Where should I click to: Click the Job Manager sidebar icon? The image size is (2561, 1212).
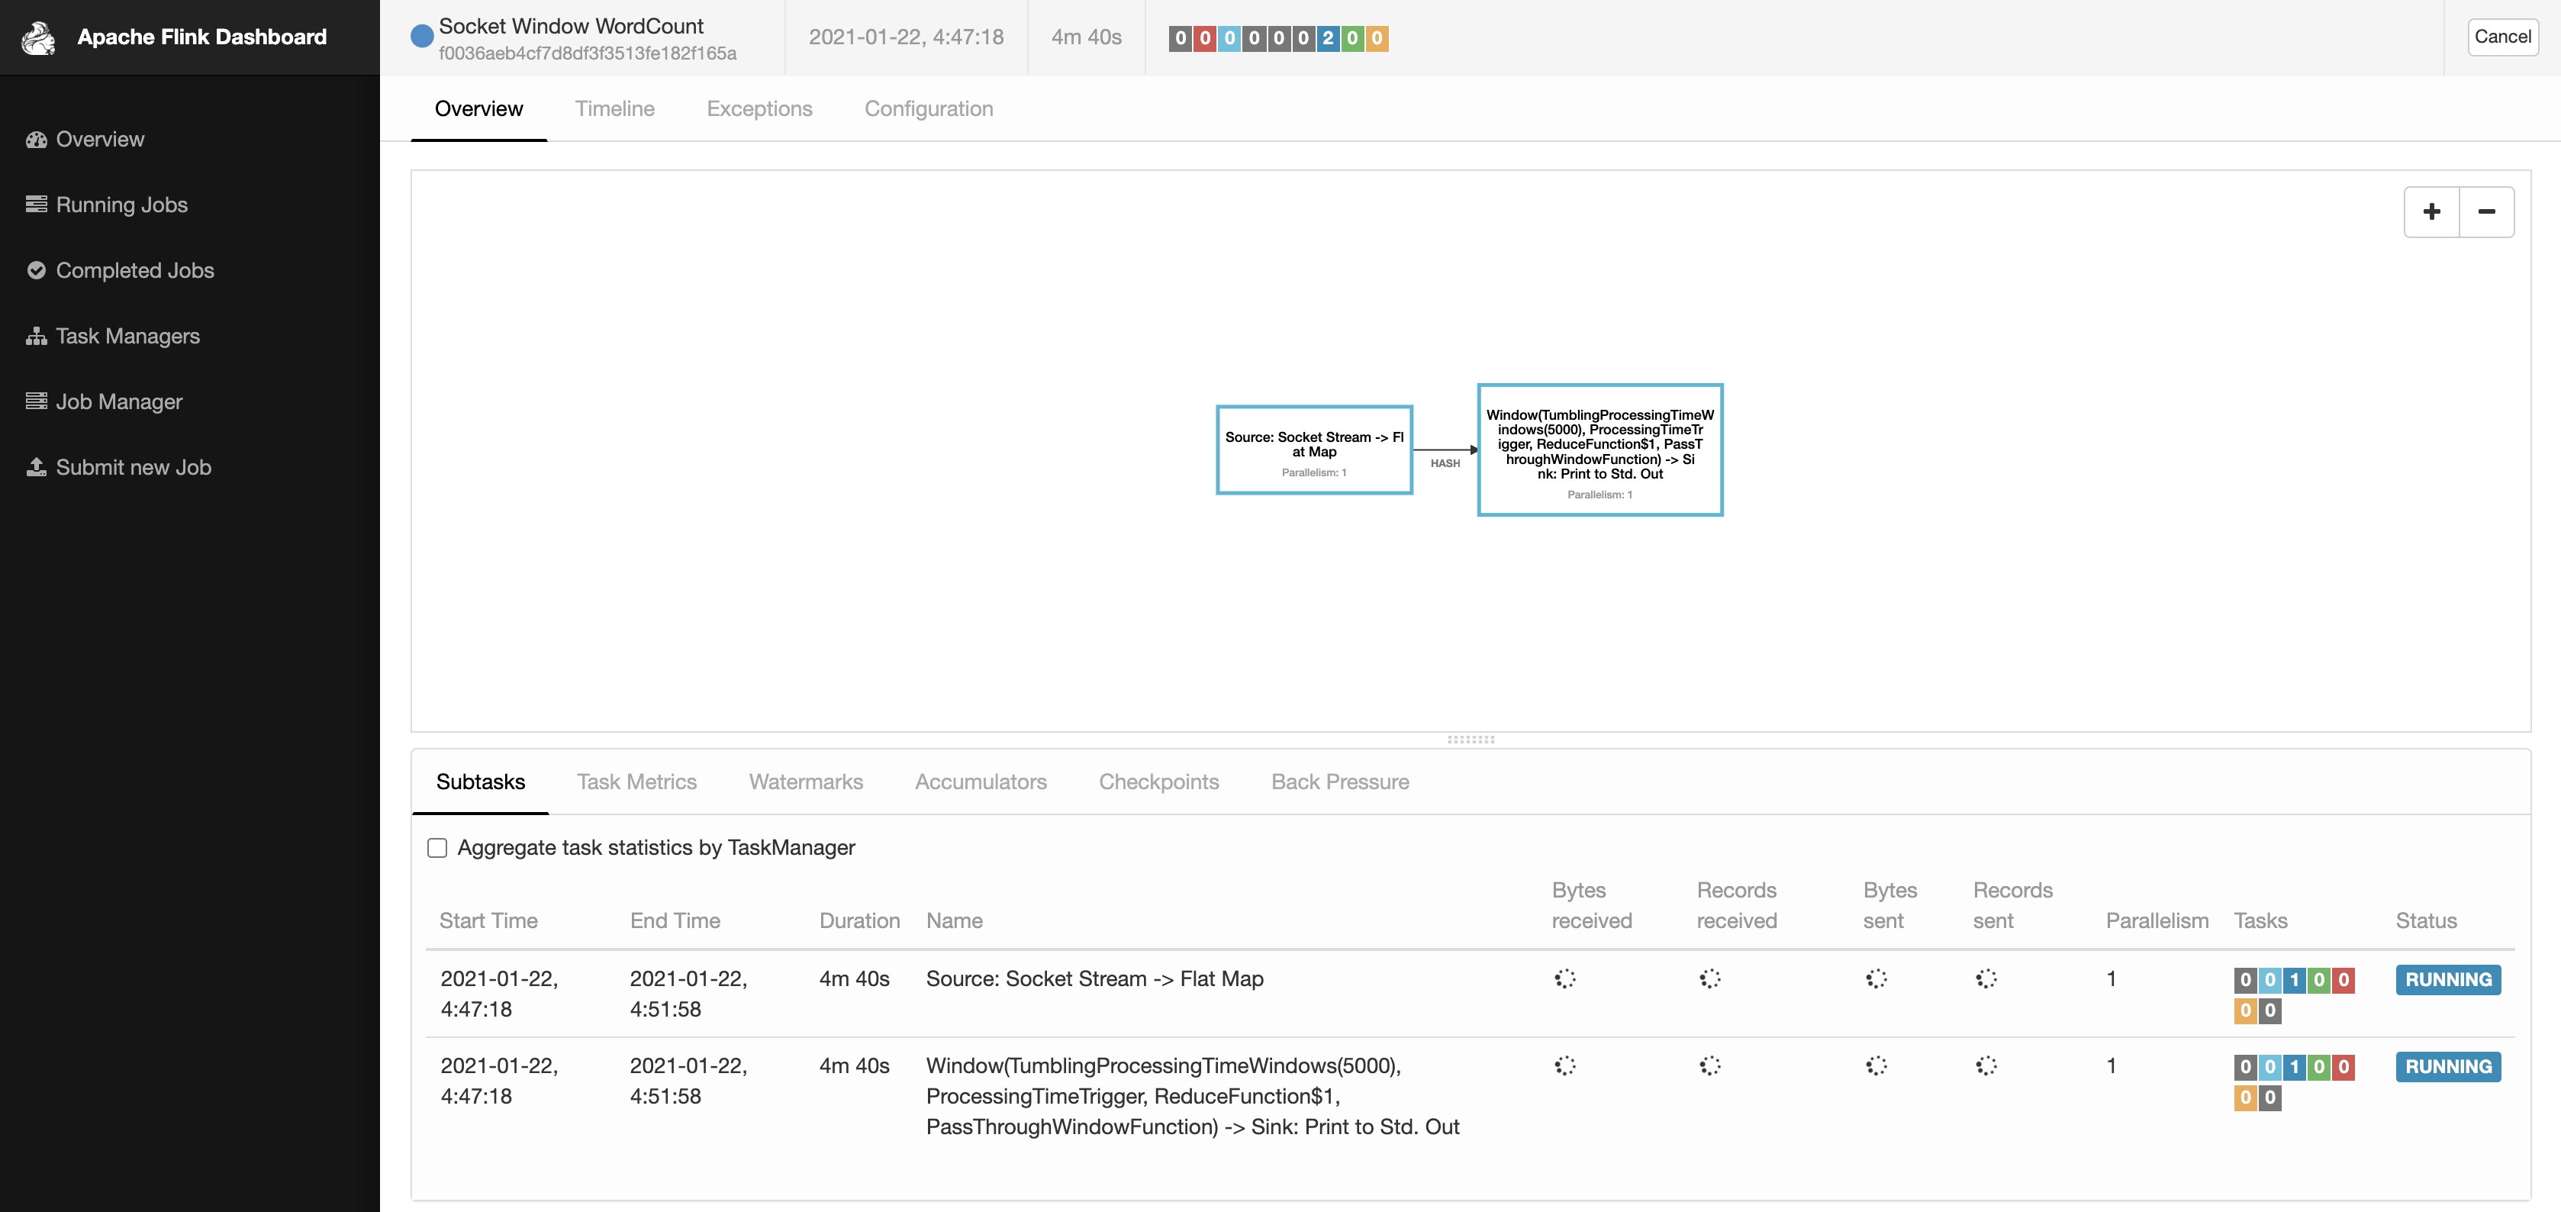tap(36, 400)
